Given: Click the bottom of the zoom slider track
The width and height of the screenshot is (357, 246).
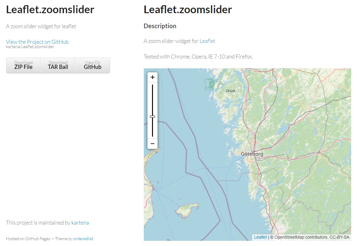Looking at the screenshot, I should coord(152,133).
